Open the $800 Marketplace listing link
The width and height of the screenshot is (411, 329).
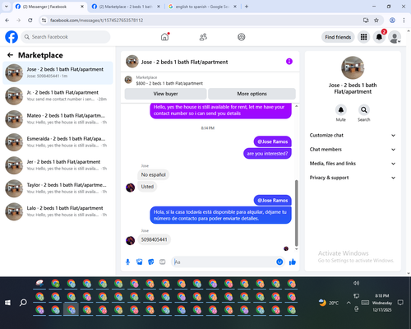coord(169,83)
